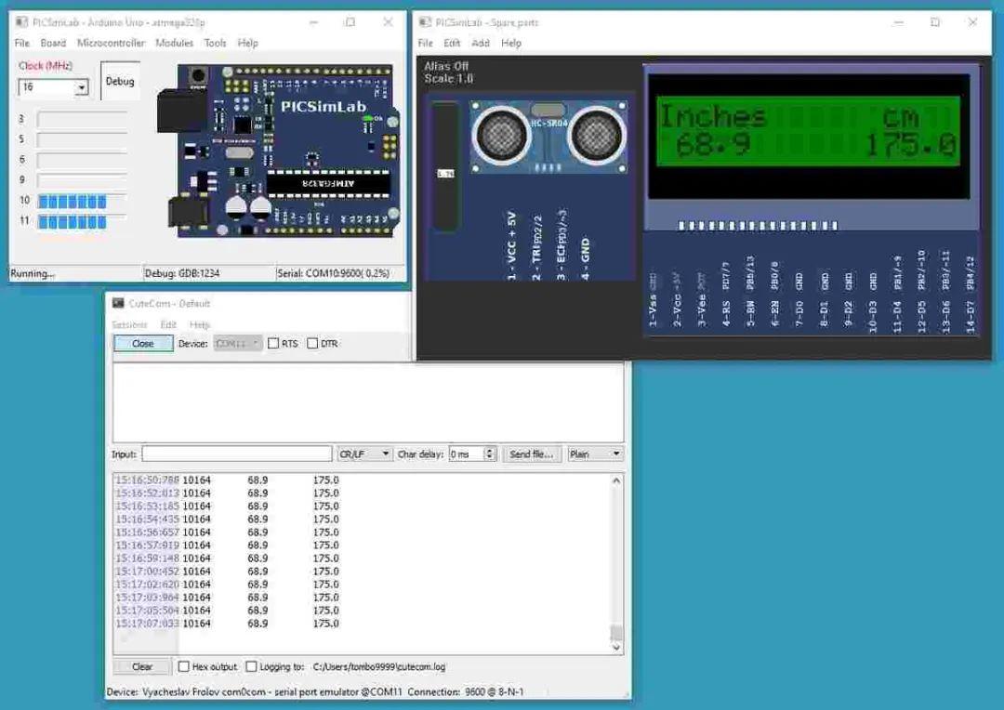
Task: Click the Input text field in CuteCom
Action: click(x=237, y=454)
